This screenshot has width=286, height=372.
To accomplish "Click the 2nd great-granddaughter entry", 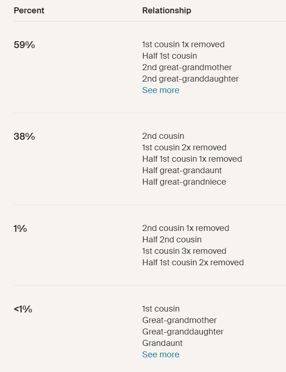I will pos(190,78).
